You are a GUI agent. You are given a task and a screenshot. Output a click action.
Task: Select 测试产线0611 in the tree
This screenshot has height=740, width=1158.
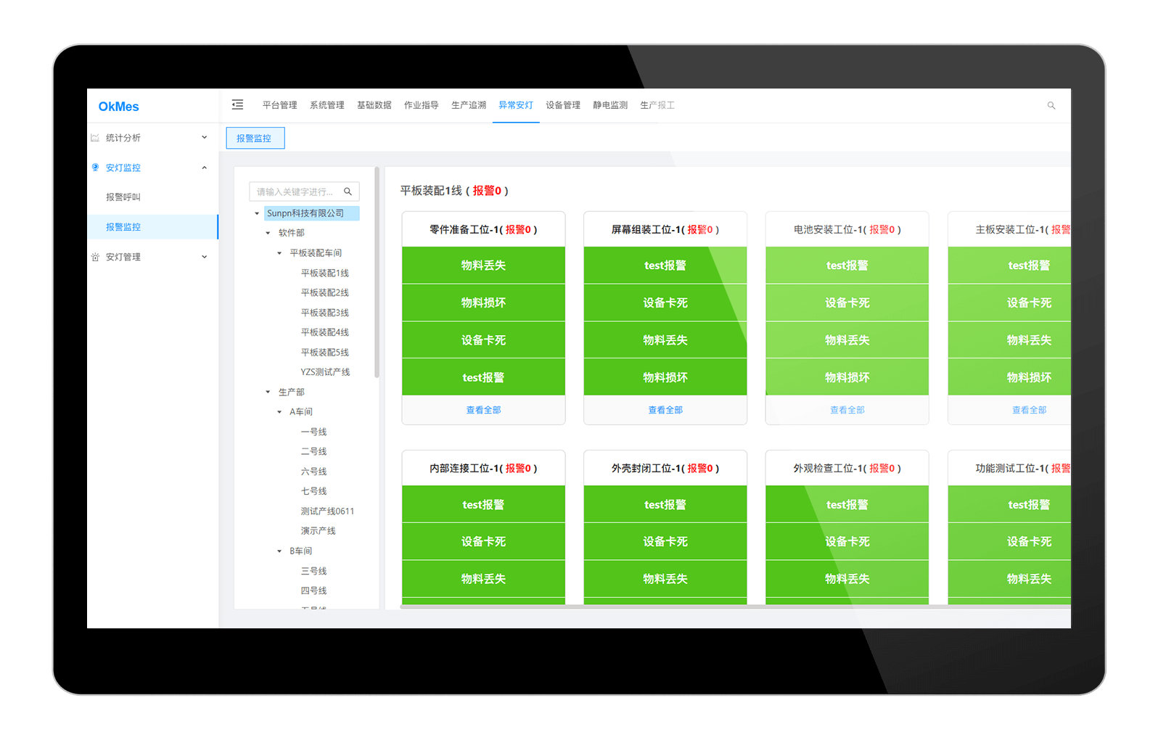327,511
